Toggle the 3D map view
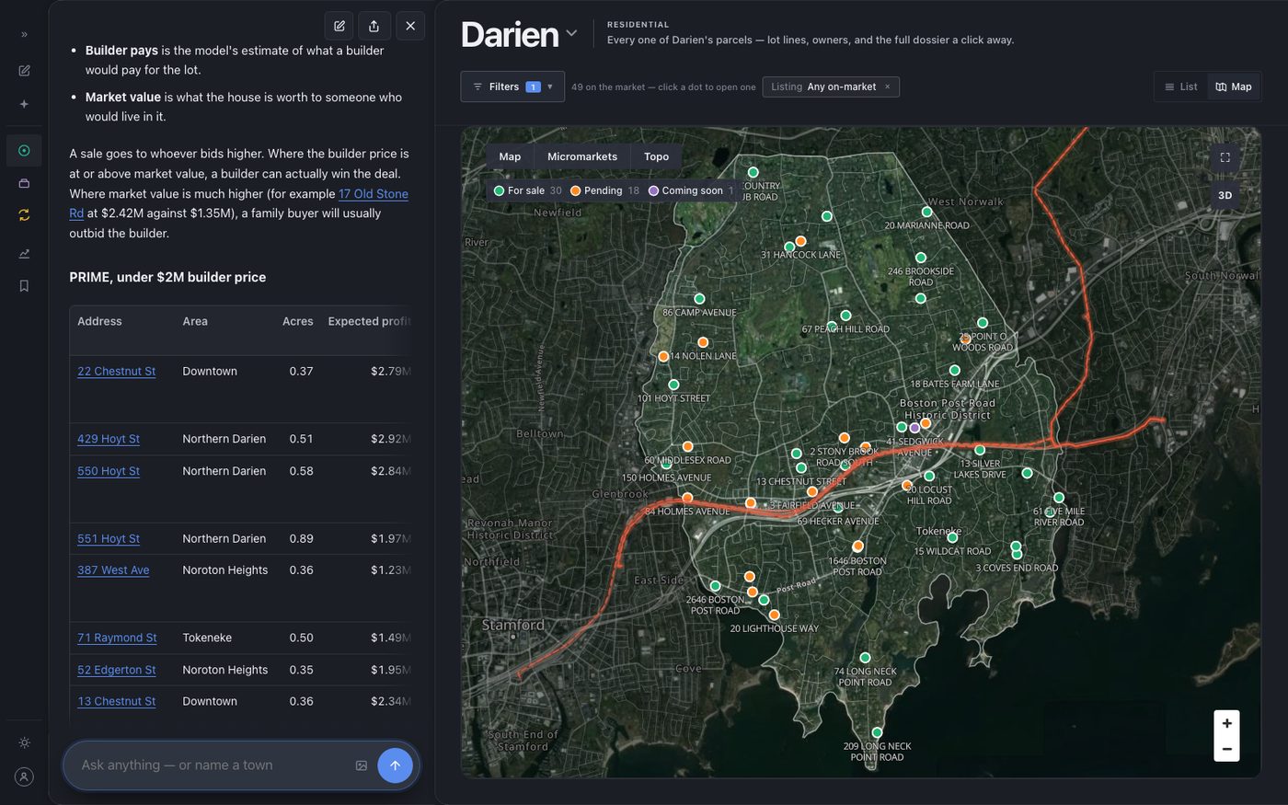The height and width of the screenshot is (805, 1288). pyautogui.click(x=1225, y=195)
